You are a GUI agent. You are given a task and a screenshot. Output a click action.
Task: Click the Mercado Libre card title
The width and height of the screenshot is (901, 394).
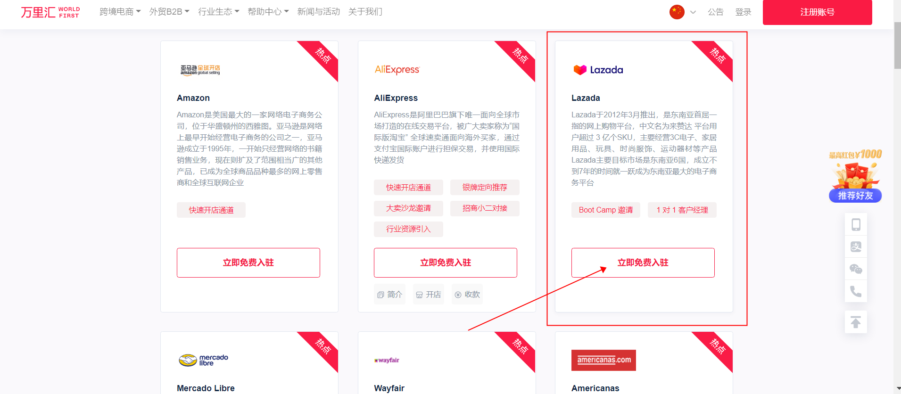coord(206,388)
